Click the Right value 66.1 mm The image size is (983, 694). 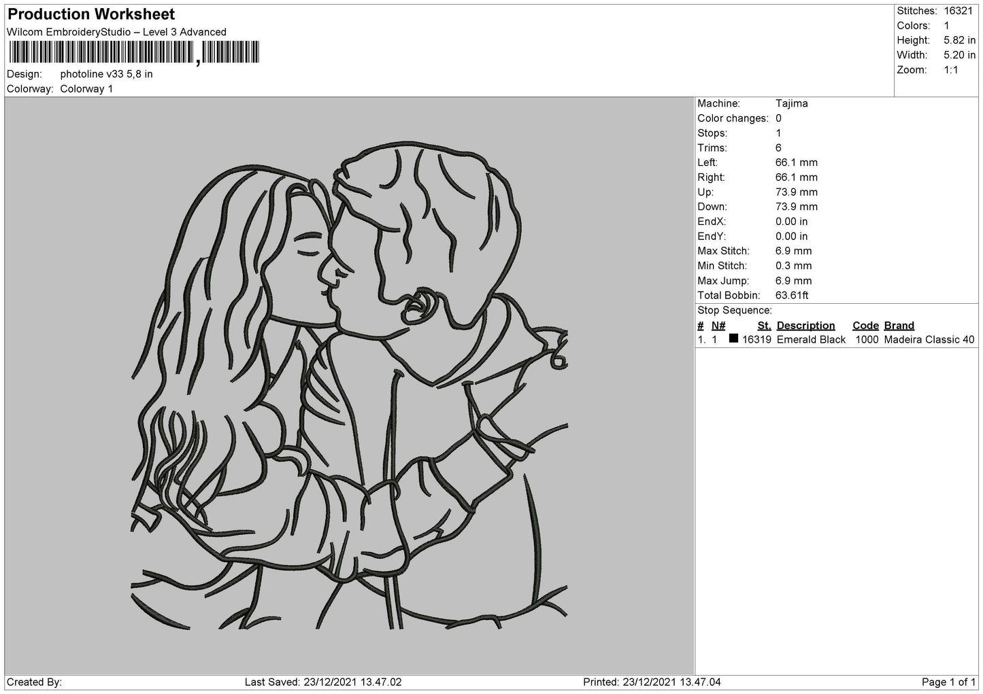pyautogui.click(x=797, y=177)
